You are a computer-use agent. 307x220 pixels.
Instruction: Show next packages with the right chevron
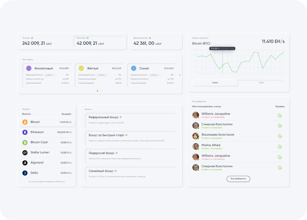point(180,75)
